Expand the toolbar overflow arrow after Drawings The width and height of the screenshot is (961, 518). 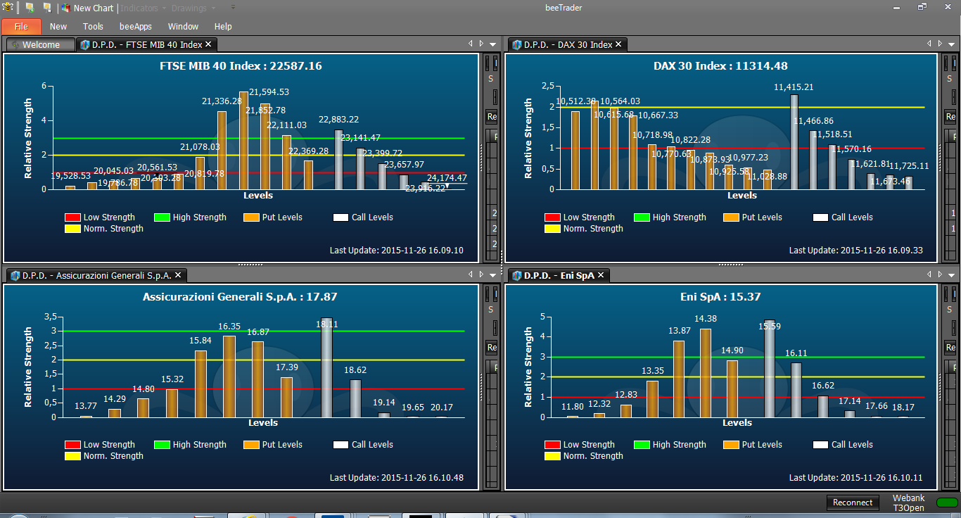(234, 8)
